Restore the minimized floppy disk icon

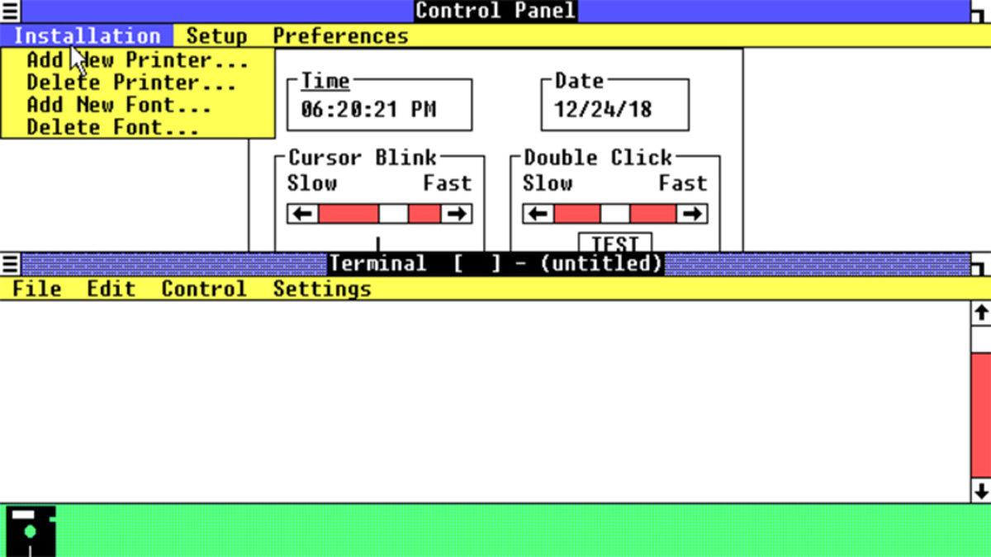pyautogui.click(x=31, y=531)
